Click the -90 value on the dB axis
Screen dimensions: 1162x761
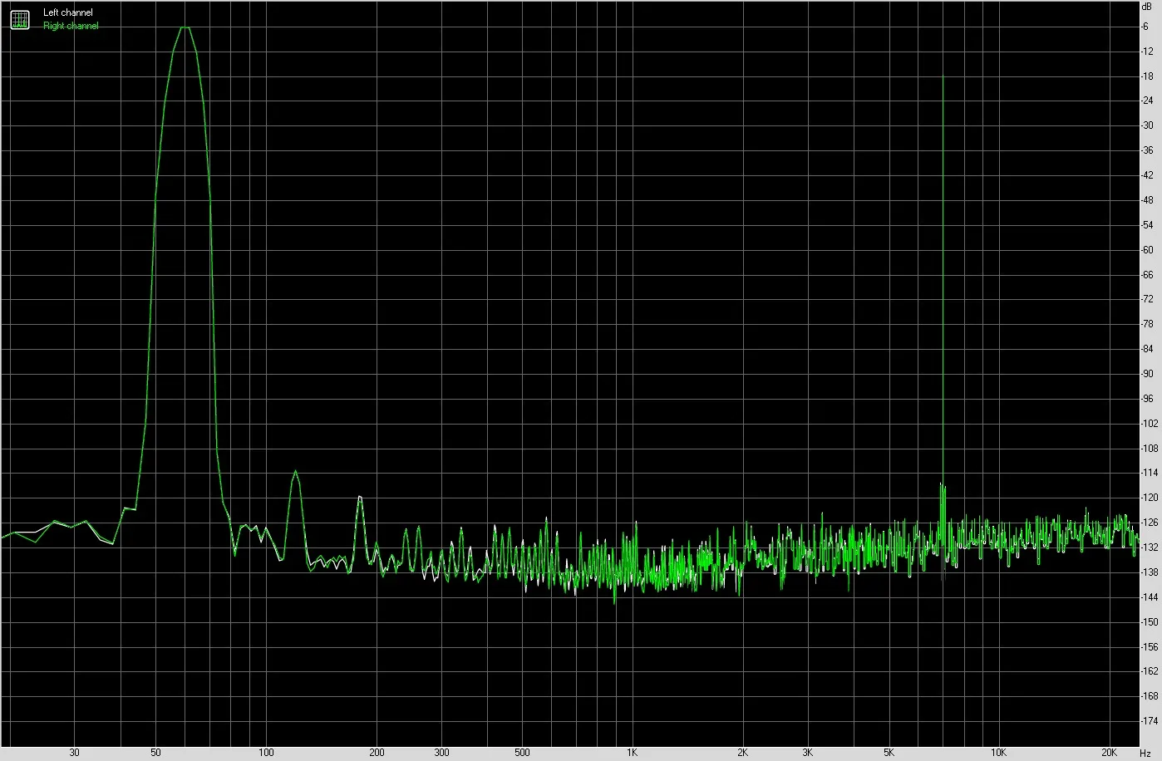tap(1148, 374)
